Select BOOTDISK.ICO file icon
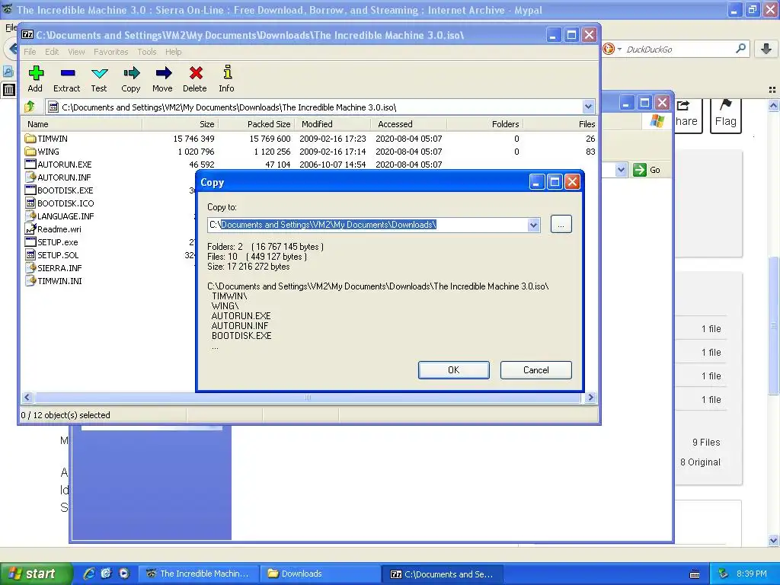The width and height of the screenshot is (780, 585). [30, 203]
